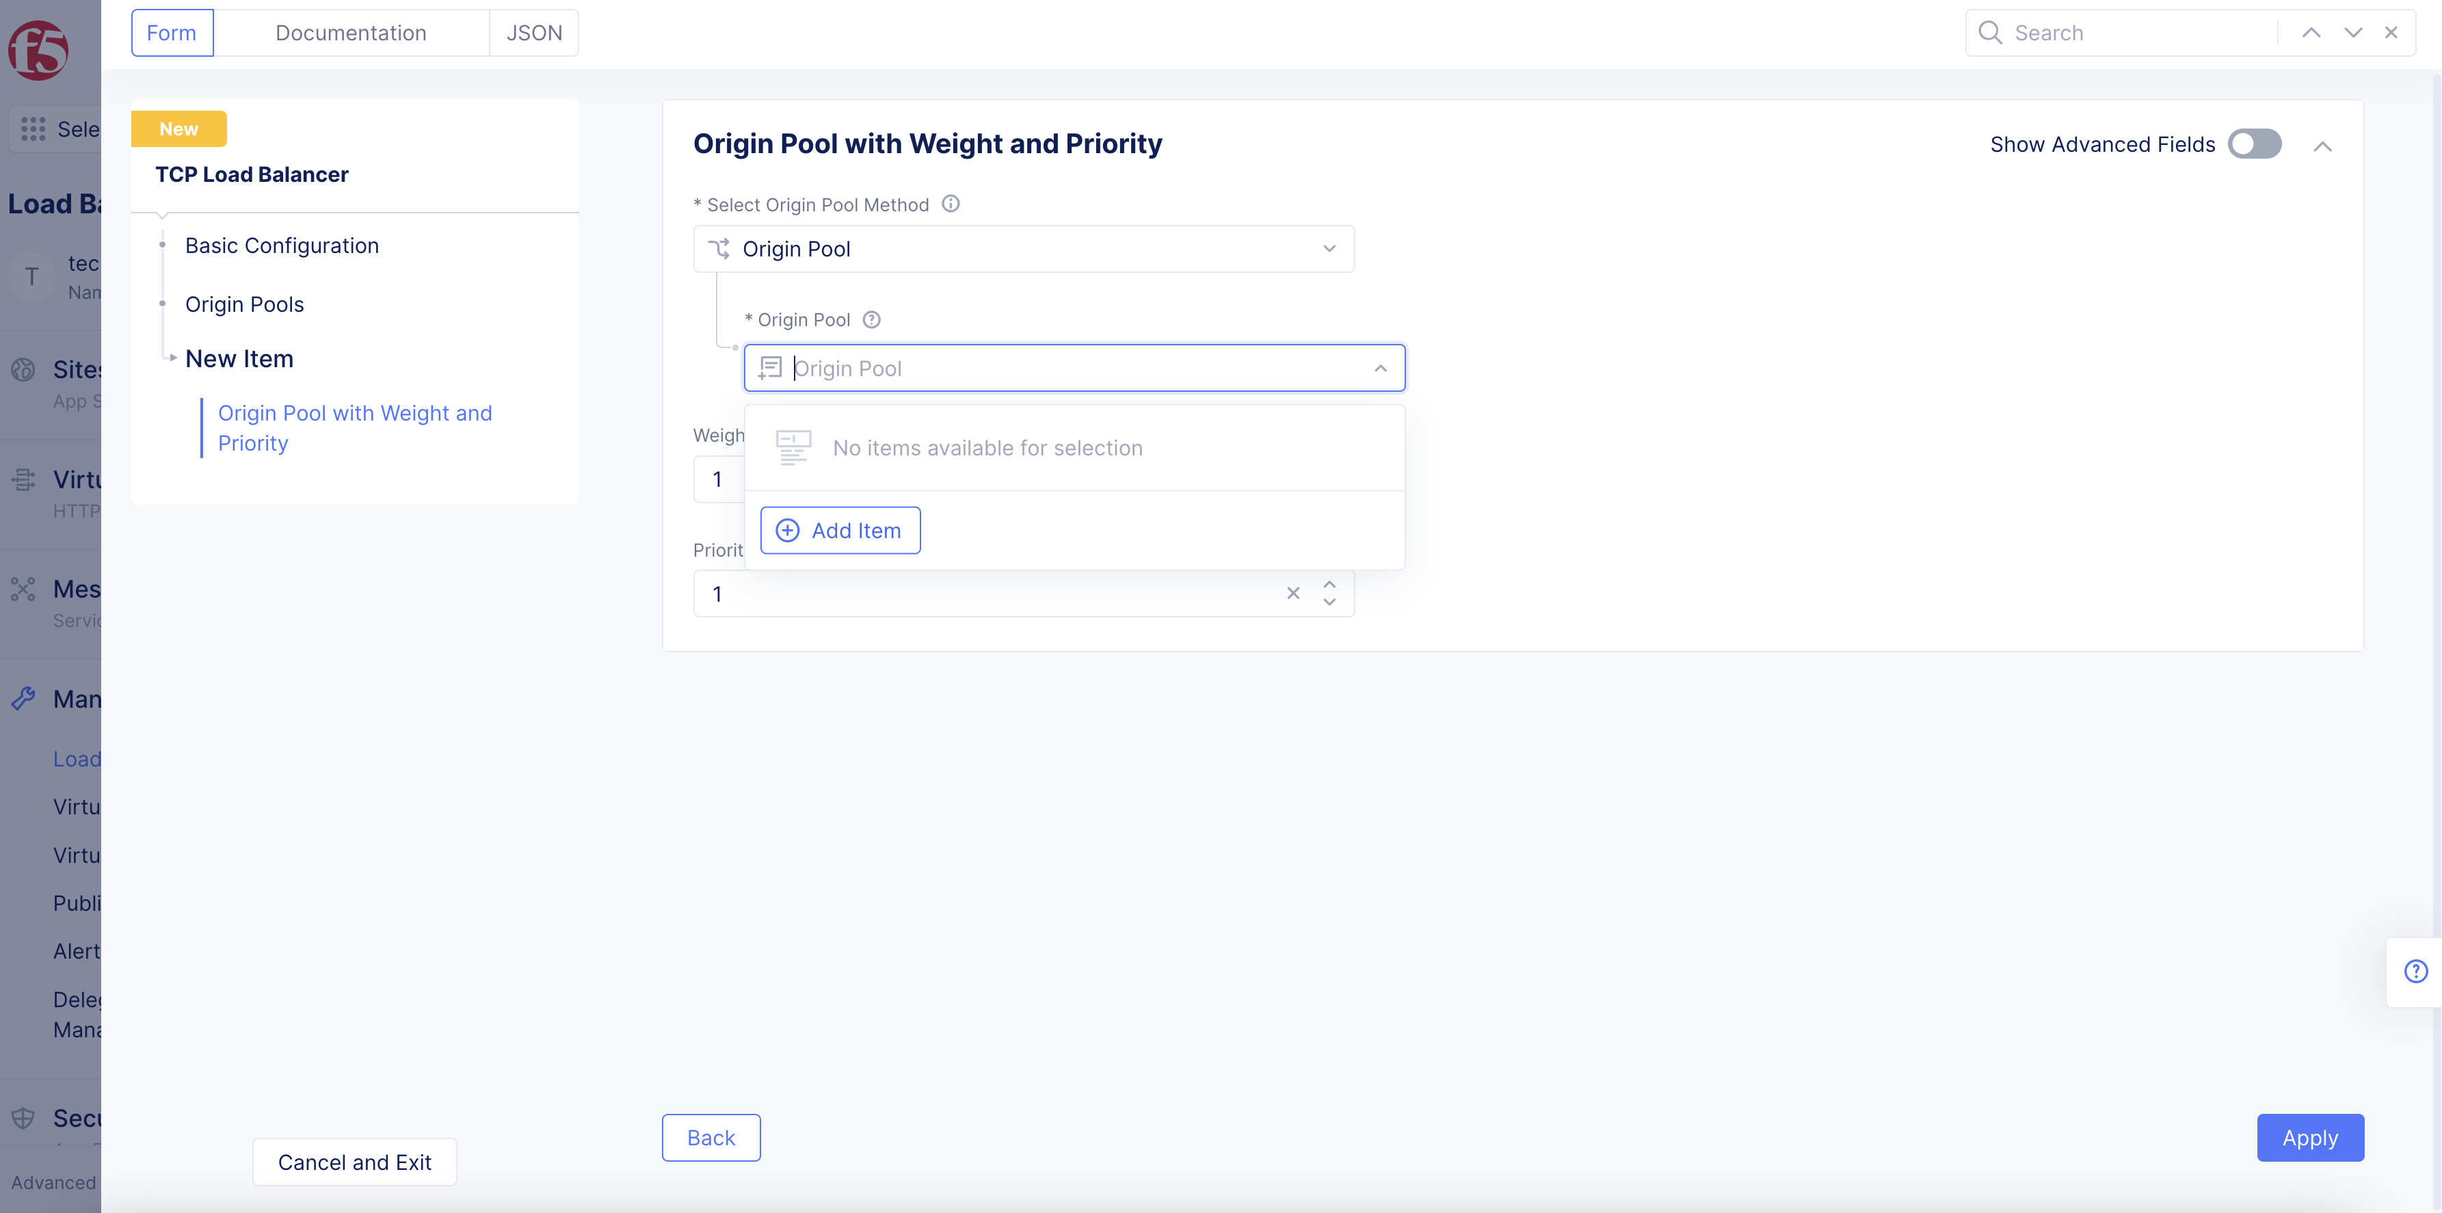Click the Security shield icon in sidebar
Screen dimensions: 2442x1213
point(24,1117)
